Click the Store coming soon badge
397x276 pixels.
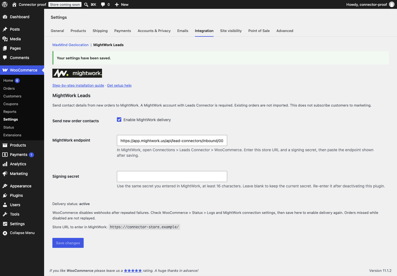[x=65, y=4]
